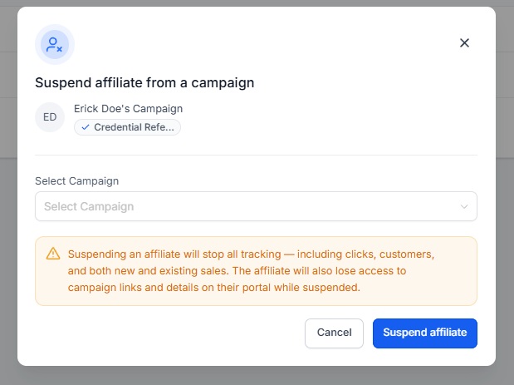
Task: Click the dimmed backdrop below the dialog
Action: [x=257, y=376]
